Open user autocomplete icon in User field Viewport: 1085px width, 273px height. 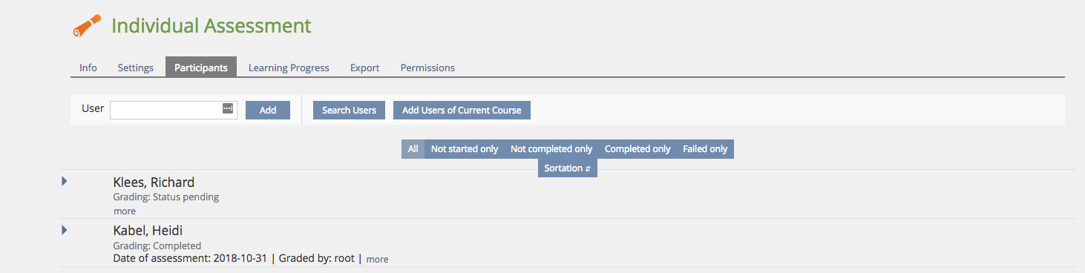[x=228, y=109]
